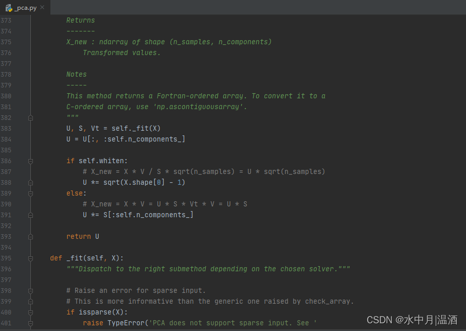
Task: Collapse comment block fold at line 398
Action: pos(30,291)
